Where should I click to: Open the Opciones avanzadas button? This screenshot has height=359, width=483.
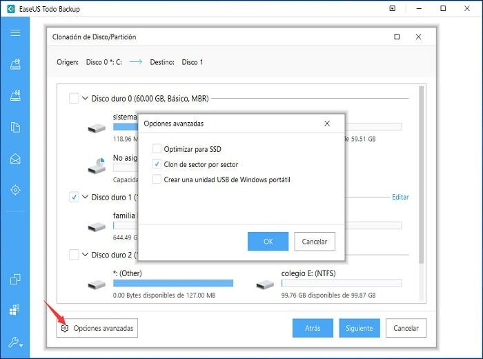(x=97, y=328)
